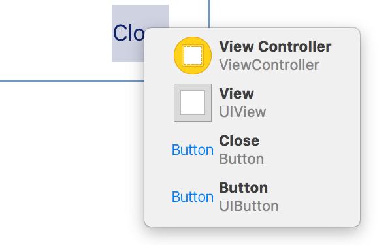This screenshot has height=245, width=392.
Task: Click the gray Button subtitle under Close
Action: [242, 159]
